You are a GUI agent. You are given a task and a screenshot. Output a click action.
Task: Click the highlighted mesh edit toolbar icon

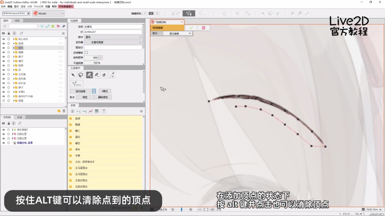[x=189, y=14]
